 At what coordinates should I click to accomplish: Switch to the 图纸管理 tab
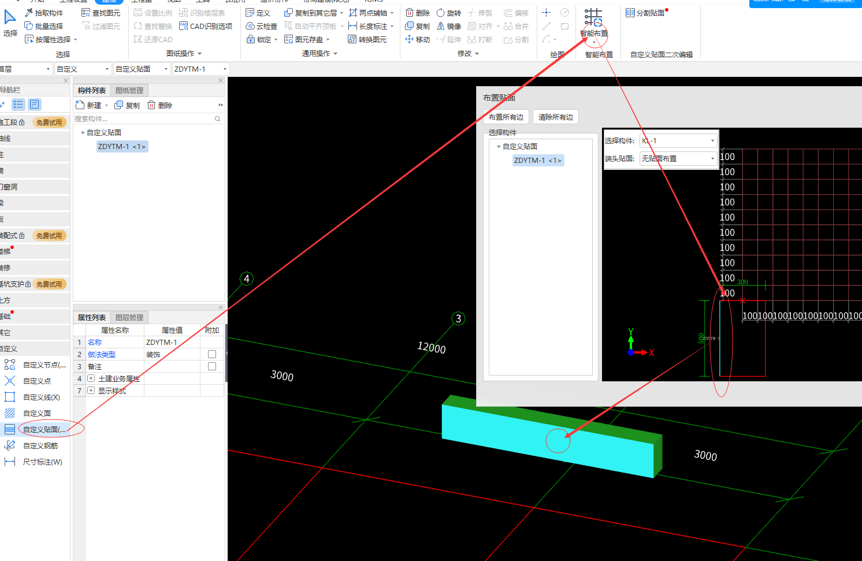(x=129, y=90)
